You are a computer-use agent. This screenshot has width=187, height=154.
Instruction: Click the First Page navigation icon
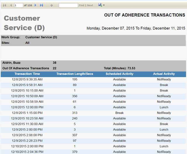click(x=4, y=5)
